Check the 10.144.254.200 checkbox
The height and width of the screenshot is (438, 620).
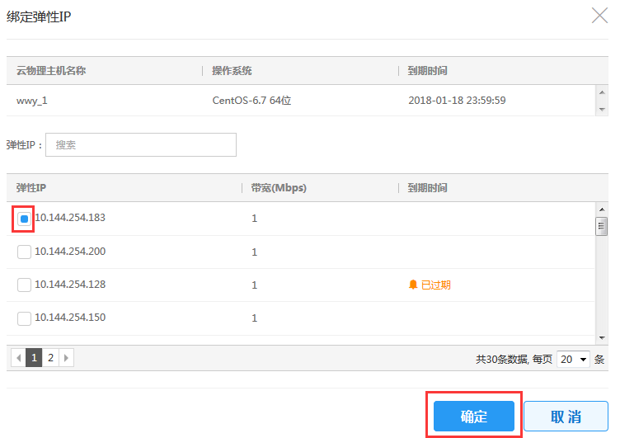[x=24, y=252]
